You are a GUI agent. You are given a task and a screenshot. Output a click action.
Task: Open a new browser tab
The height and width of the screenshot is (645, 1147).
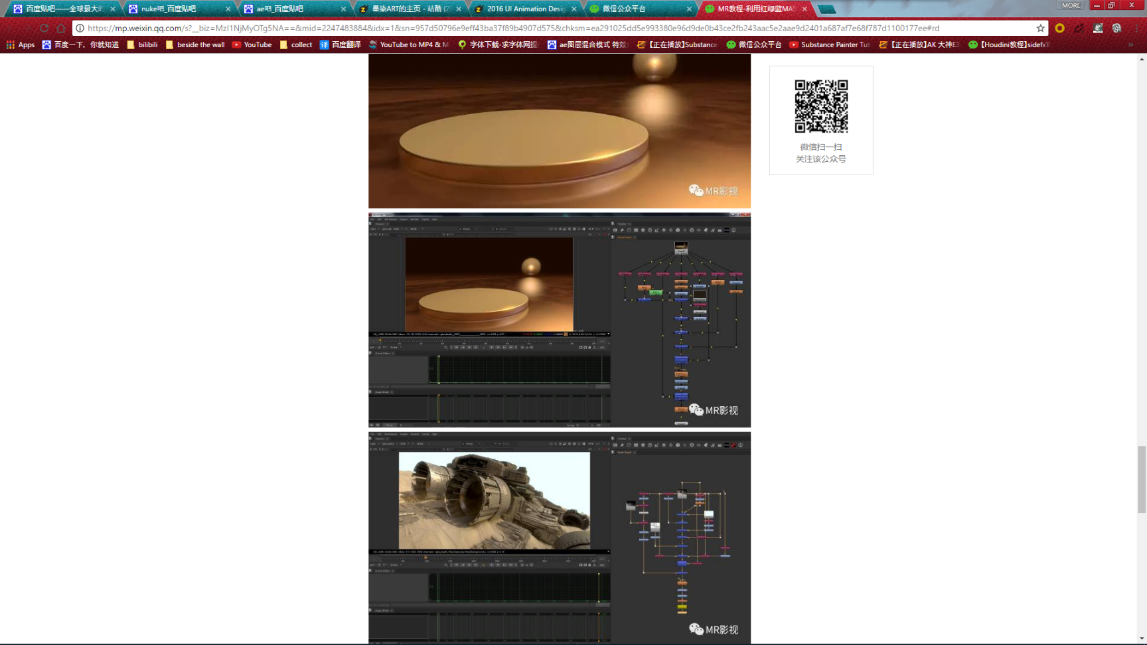[x=826, y=9]
